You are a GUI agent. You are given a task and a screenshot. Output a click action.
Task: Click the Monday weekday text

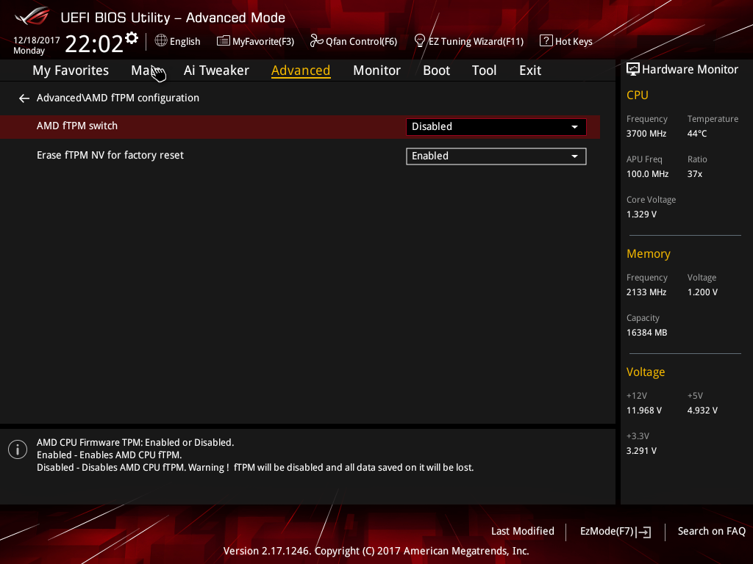[29, 51]
